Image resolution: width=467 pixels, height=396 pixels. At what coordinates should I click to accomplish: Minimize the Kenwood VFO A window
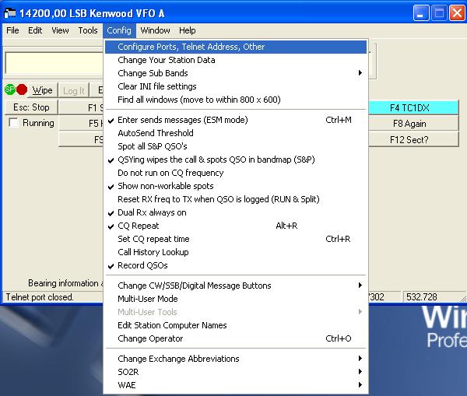(x=421, y=13)
